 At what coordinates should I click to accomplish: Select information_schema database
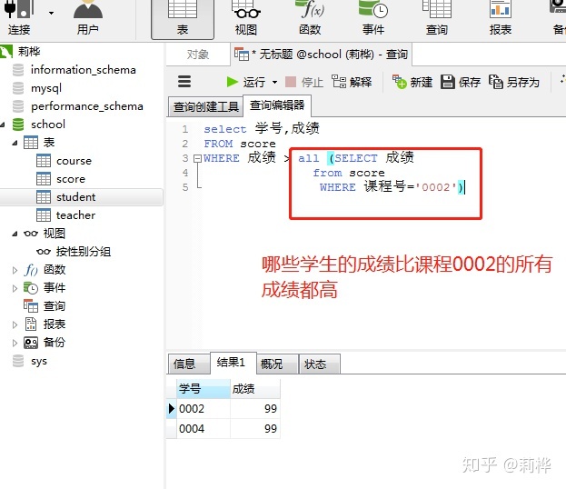[x=83, y=70]
